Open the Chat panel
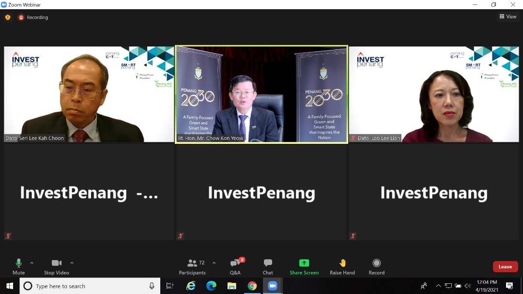Image resolution: width=523 pixels, height=294 pixels. tap(267, 267)
